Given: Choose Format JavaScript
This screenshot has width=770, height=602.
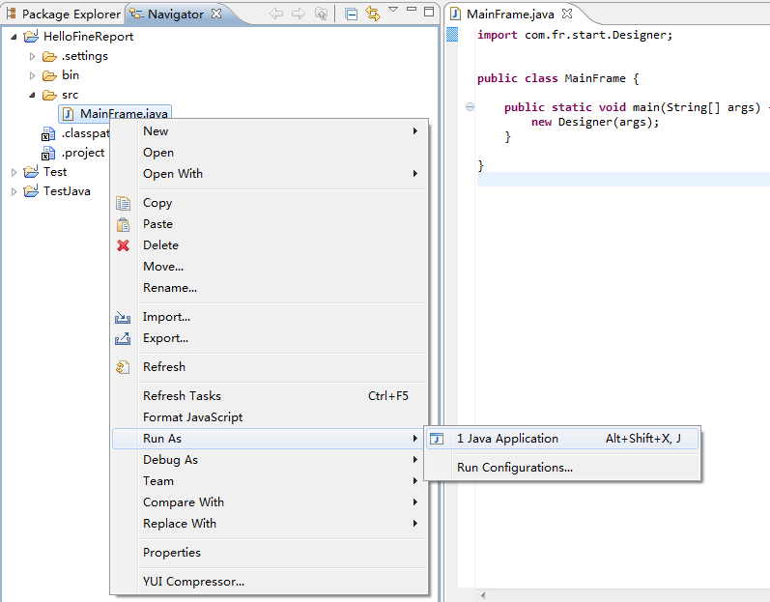Looking at the screenshot, I should coord(270,417).
